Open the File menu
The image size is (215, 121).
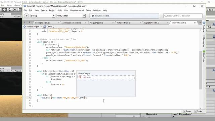click(x=25, y=10)
